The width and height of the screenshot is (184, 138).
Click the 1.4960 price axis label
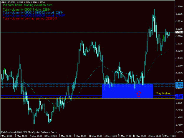179,125
